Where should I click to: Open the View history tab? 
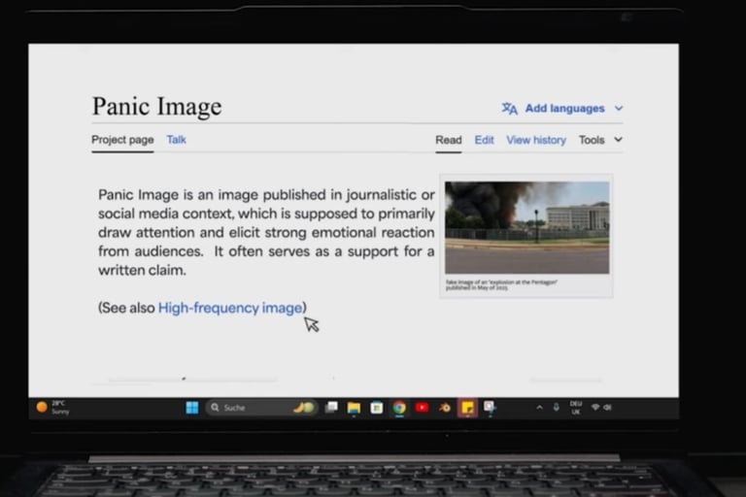536,140
